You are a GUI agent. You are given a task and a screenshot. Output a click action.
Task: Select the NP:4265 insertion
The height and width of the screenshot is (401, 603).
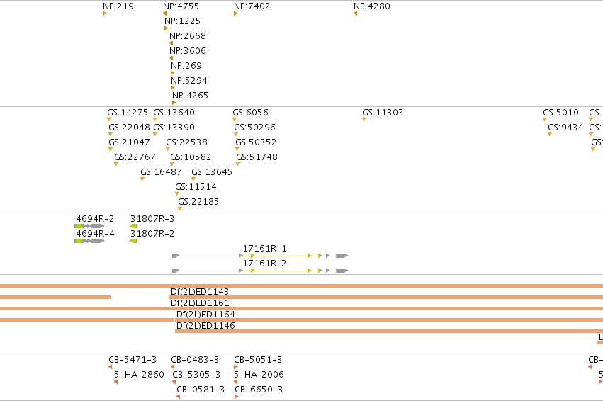pos(174,103)
